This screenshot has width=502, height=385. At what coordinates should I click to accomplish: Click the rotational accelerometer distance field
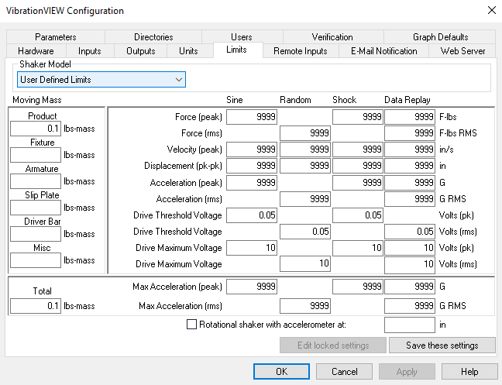pos(410,325)
